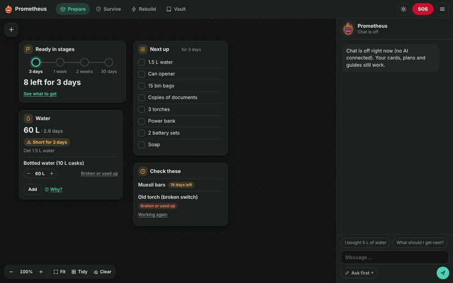
Task: Select the 1 week stage
Action: point(60,62)
